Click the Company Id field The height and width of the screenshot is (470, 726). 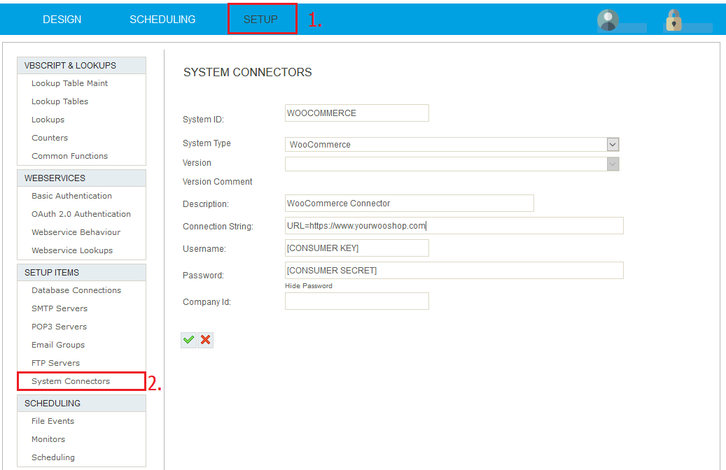357,301
